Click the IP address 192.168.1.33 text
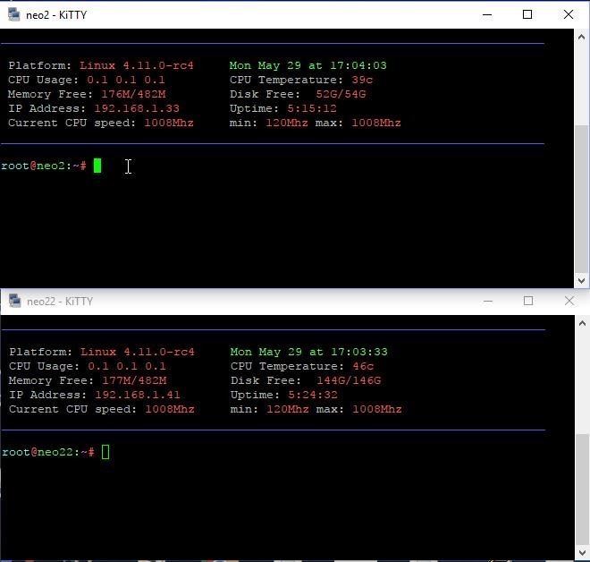590x562 pixels. click(x=136, y=108)
